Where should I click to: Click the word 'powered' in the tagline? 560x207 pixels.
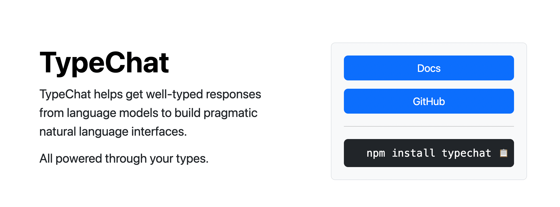pyautogui.click(x=79, y=159)
